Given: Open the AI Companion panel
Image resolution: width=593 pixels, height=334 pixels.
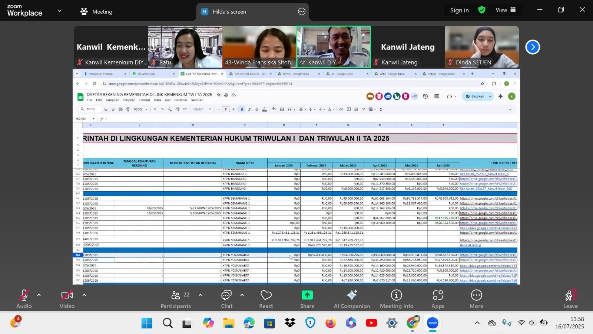Looking at the screenshot, I should pyautogui.click(x=352, y=299).
